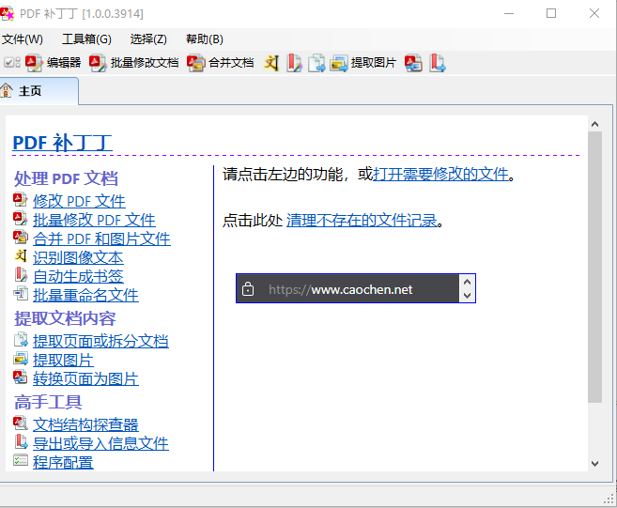Open the 修改 PDF 文件 link
617x508 pixels.
click(79, 201)
